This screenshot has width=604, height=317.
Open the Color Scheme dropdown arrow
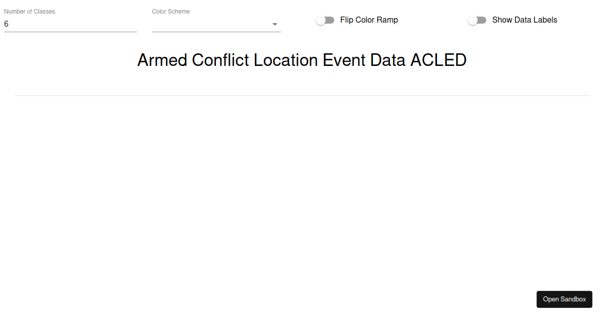[275, 24]
